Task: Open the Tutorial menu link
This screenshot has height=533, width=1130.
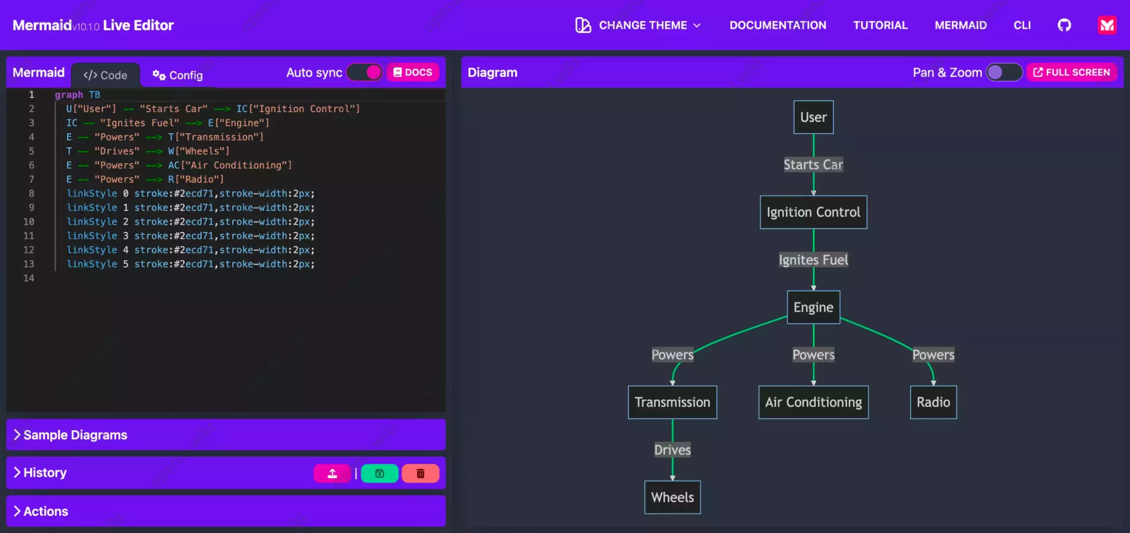Action: 880,25
